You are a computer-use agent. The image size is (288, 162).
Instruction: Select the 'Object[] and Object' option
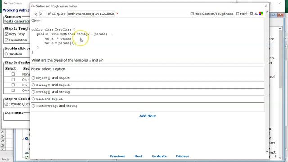pyautogui.click(x=33, y=78)
